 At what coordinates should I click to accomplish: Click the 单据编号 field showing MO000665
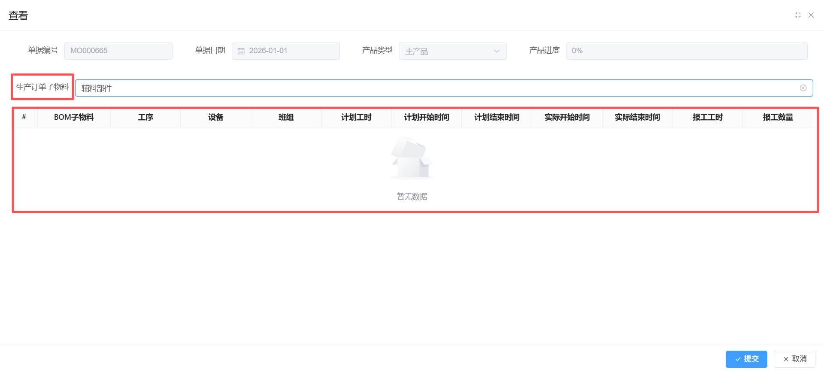118,51
